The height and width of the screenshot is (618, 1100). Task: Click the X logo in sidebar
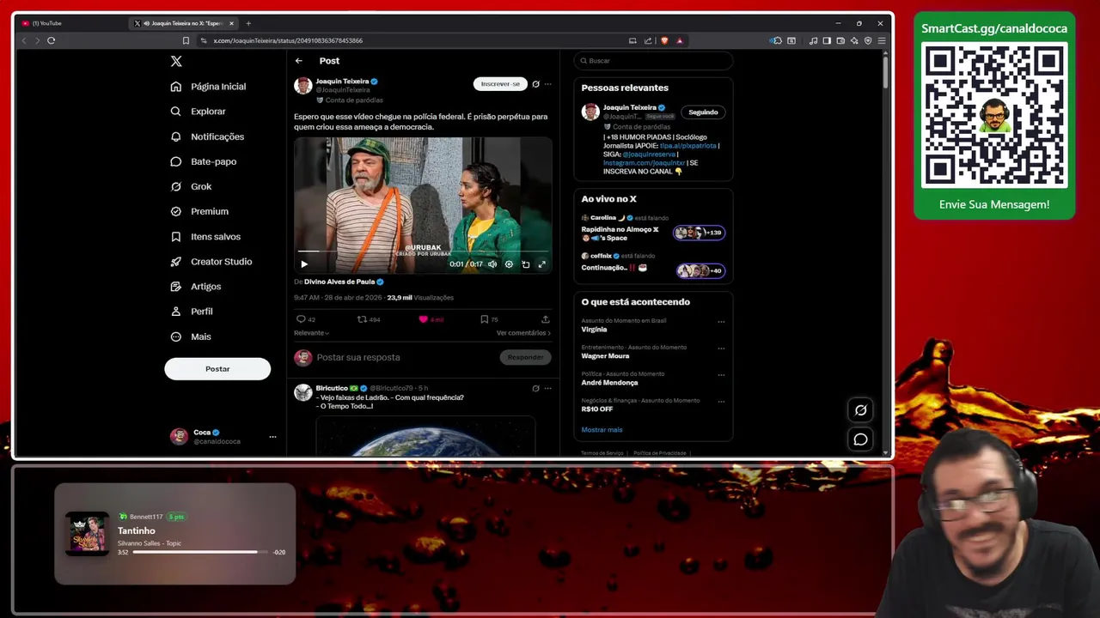pos(176,61)
